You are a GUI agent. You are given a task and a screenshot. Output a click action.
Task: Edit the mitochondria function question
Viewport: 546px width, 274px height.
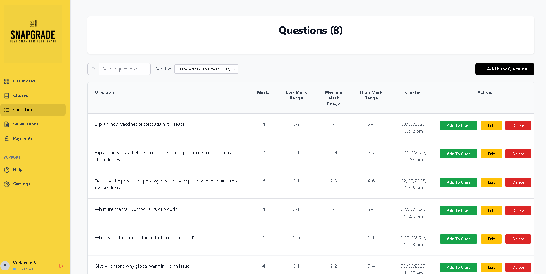coord(491,239)
